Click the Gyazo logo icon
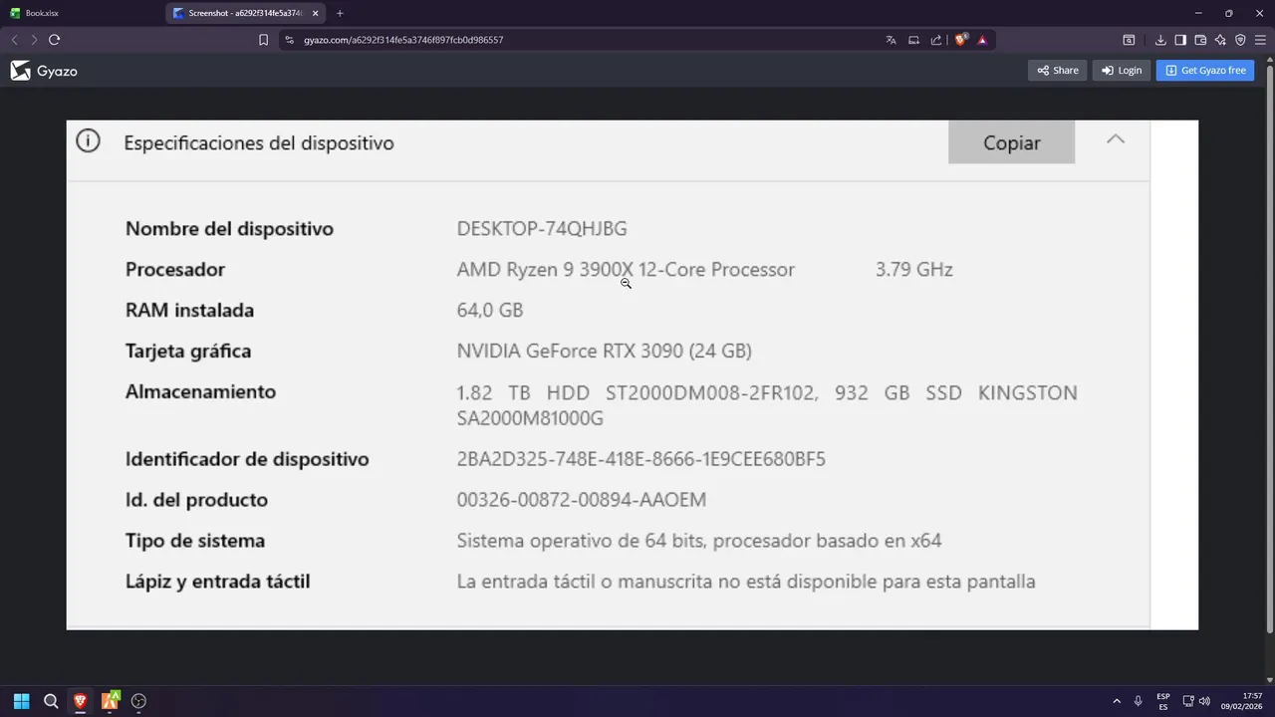The image size is (1275, 717). click(x=21, y=71)
